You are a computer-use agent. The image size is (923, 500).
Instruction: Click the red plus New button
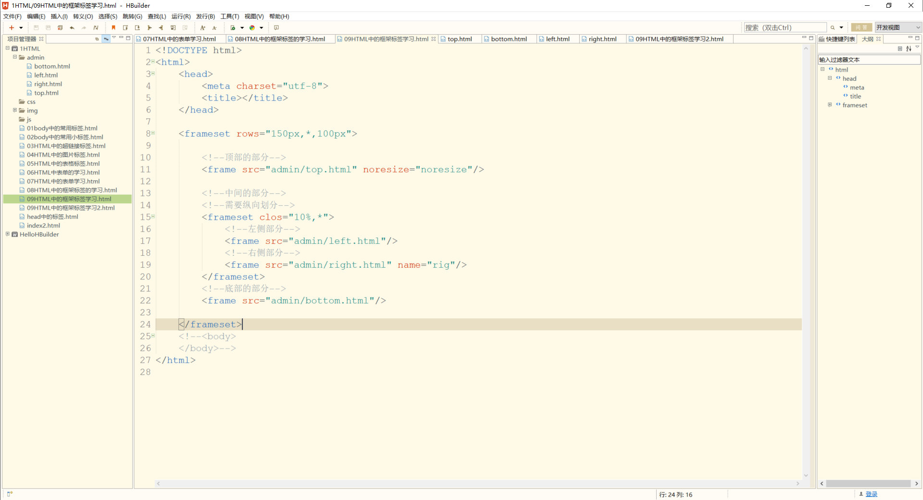(12, 28)
